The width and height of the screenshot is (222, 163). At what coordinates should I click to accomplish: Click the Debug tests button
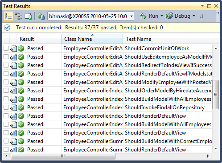coord(178,16)
